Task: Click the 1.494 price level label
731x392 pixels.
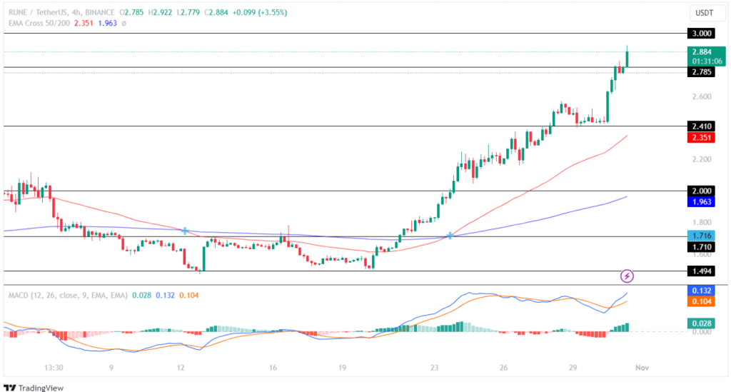Action: coord(699,271)
